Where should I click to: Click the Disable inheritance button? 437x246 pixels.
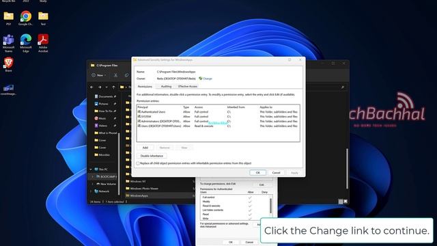152,156
